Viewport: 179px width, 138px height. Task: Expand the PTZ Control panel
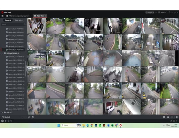[x=25, y=117]
